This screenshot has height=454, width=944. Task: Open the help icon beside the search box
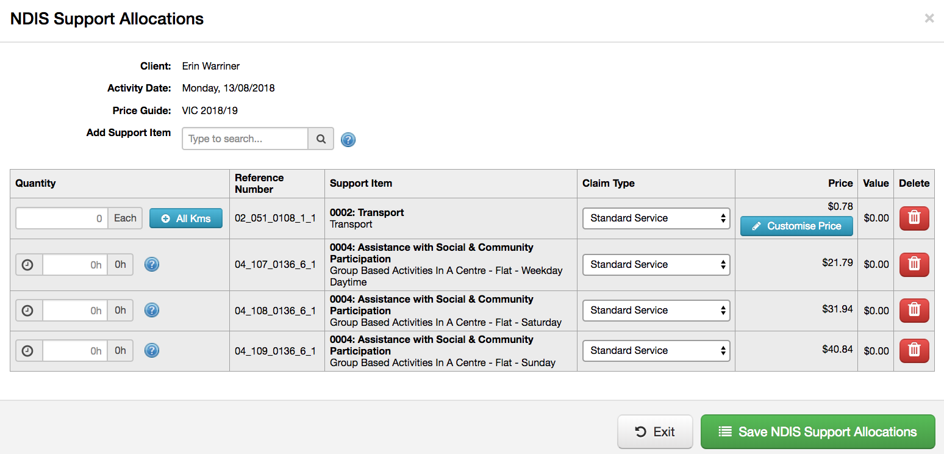pyautogui.click(x=348, y=139)
